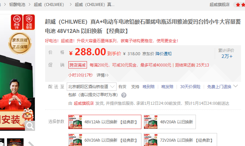245x146 pixels.
Task: Click the countdown 小时10分17秒 text
Action: 80,75
